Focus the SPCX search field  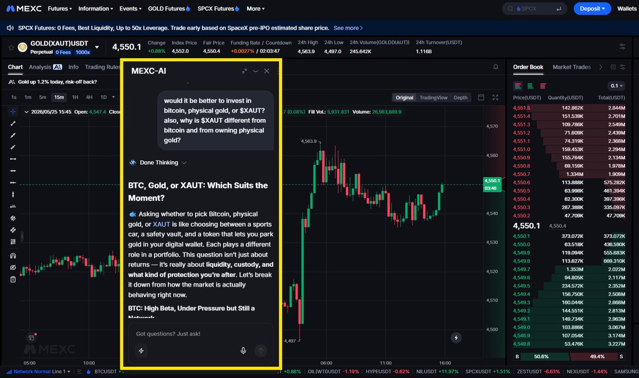tap(535, 9)
